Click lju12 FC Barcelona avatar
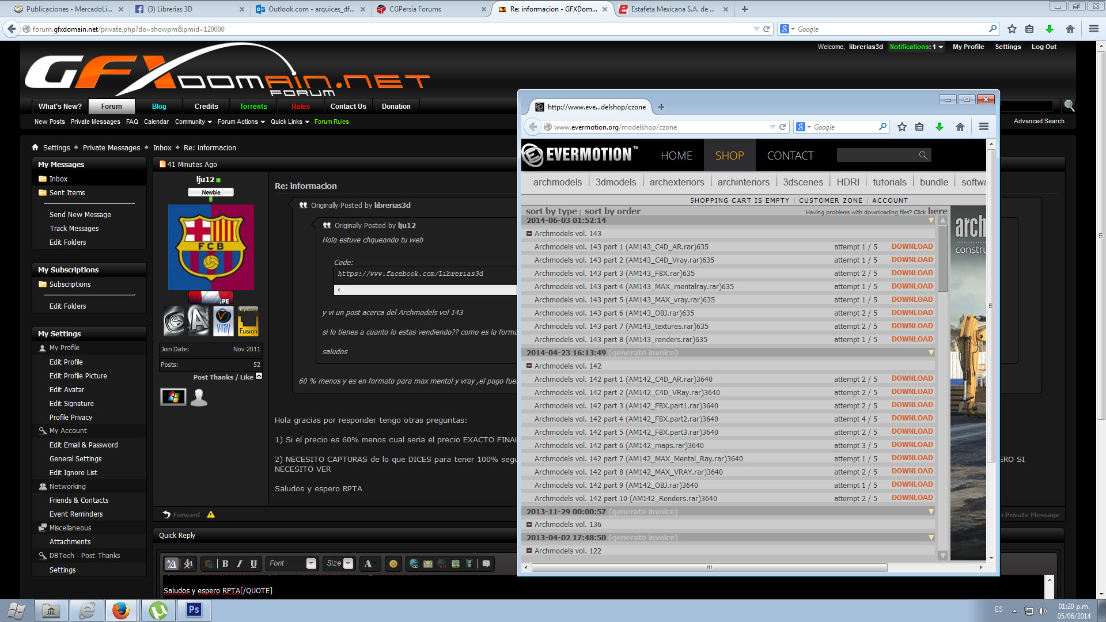 tap(211, 247)
